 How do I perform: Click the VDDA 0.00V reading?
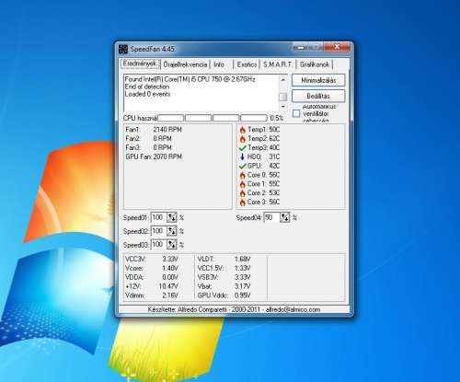152,277
